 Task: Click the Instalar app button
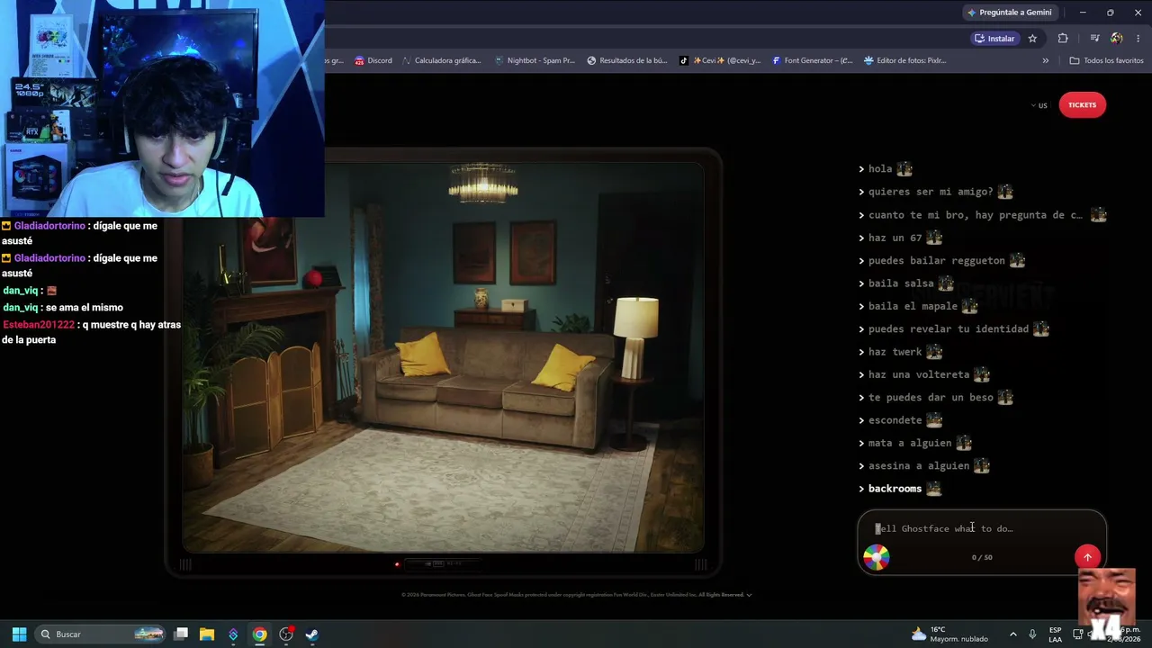pos(994,39)
